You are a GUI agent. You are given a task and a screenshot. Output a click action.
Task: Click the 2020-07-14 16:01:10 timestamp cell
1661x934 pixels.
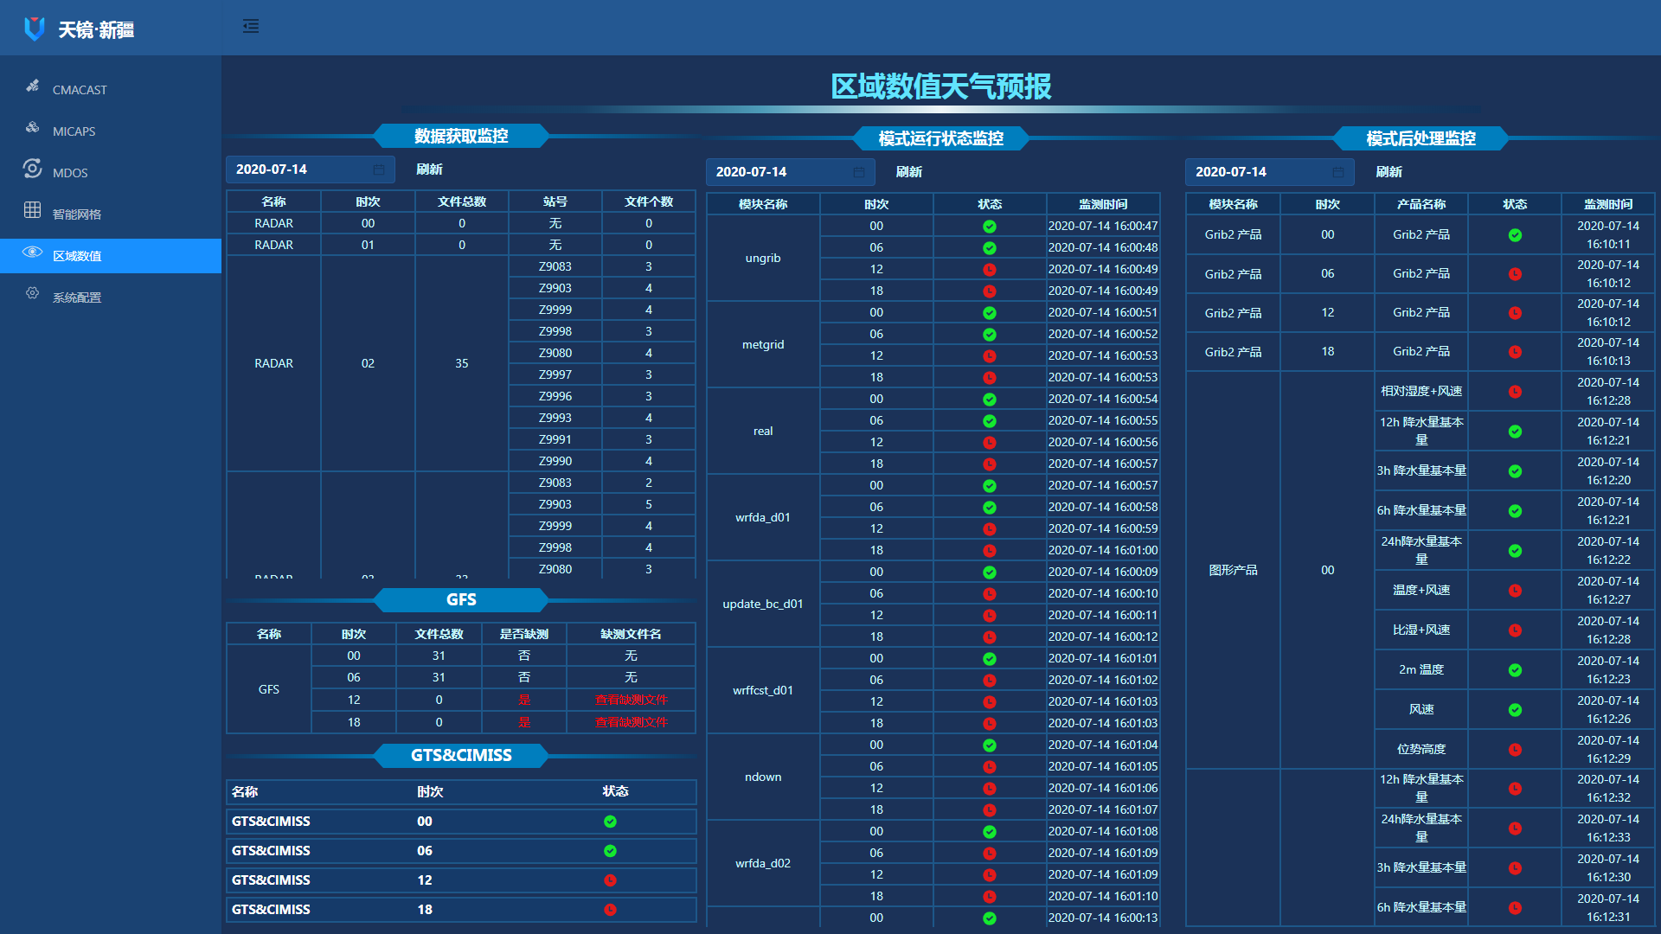(x=1103, y=896)
